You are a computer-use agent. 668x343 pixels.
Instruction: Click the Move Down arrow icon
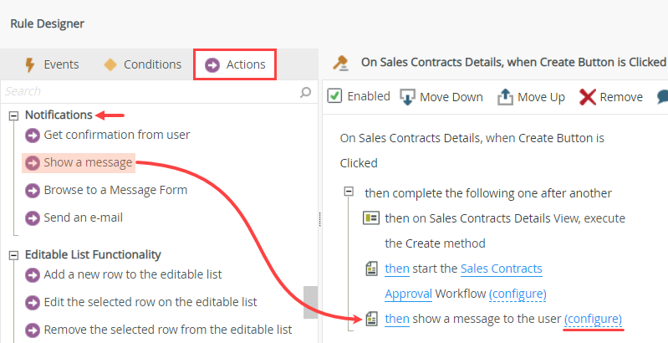click(x=408, y=97)
